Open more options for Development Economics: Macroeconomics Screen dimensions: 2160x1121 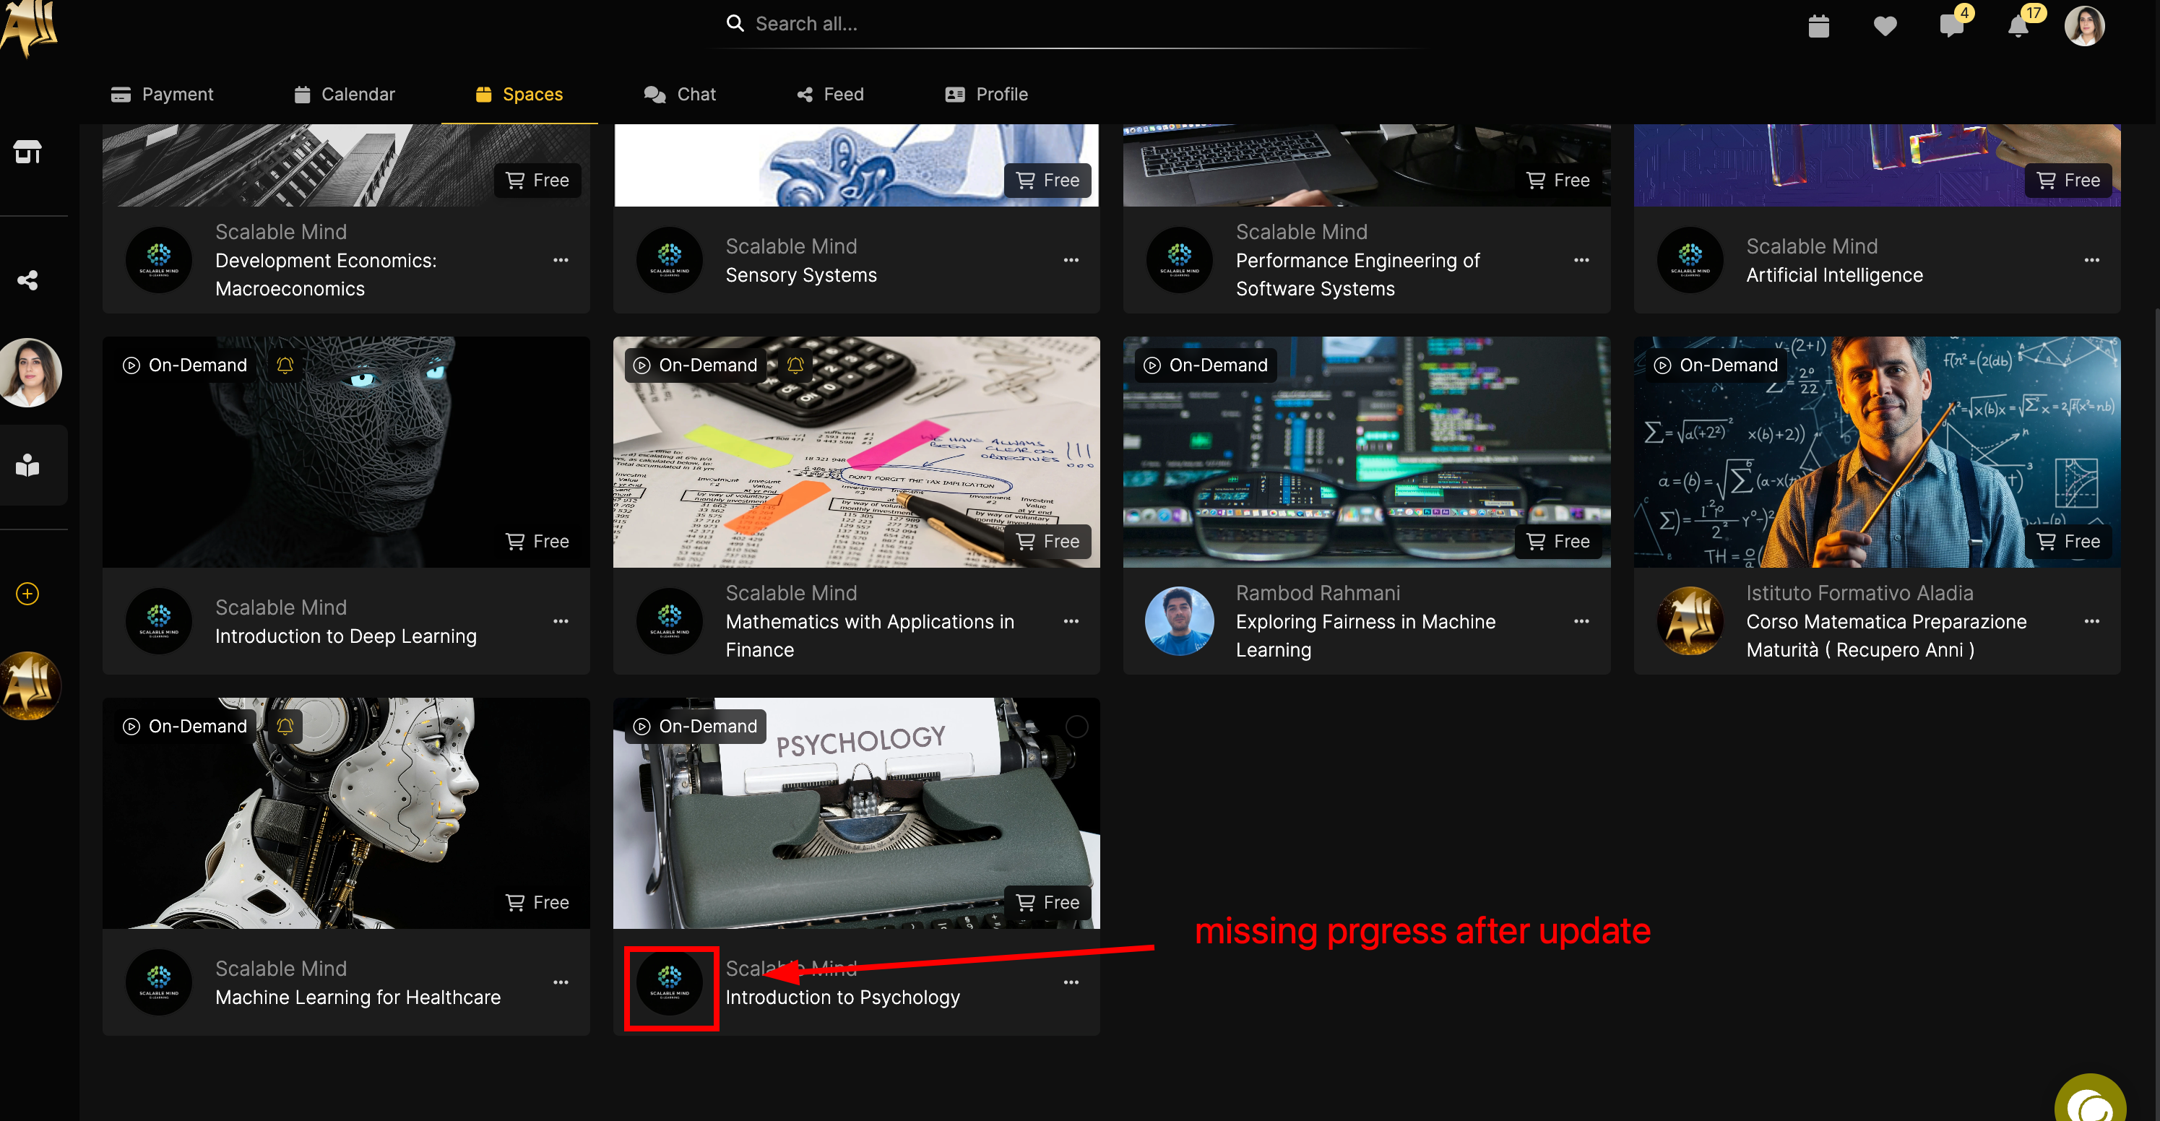tap(561, 260)
